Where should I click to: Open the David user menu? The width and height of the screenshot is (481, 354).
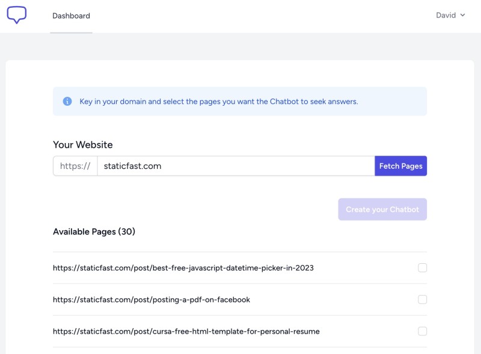click(450, 16)
